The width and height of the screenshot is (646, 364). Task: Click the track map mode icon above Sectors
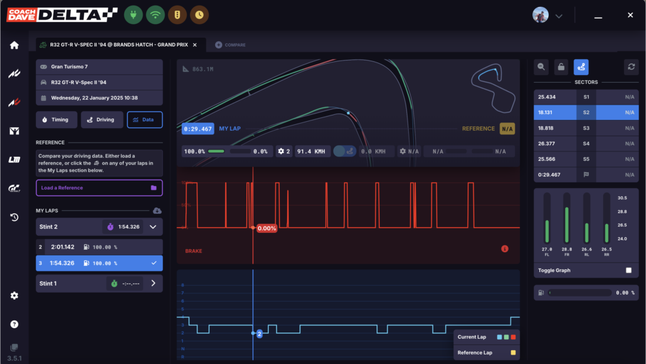[x=581, y=67]
